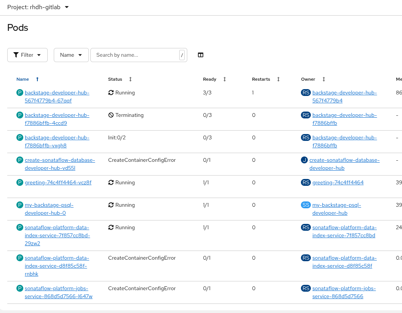402x313 pixels.
Task: Click the J job badge icon
Action: [304, 160]
